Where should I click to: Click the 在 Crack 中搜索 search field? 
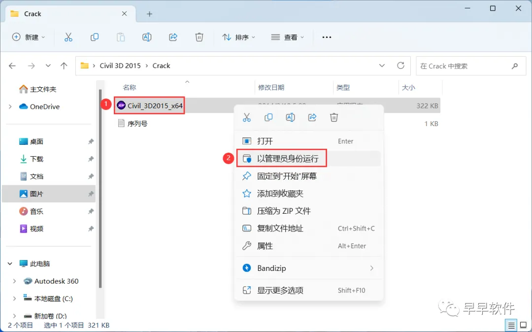pos(471,66)
